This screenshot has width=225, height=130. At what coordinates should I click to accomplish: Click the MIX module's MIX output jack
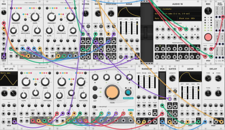pos(4,57)
